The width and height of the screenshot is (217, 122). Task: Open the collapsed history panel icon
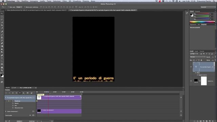(x=187, y=13)
